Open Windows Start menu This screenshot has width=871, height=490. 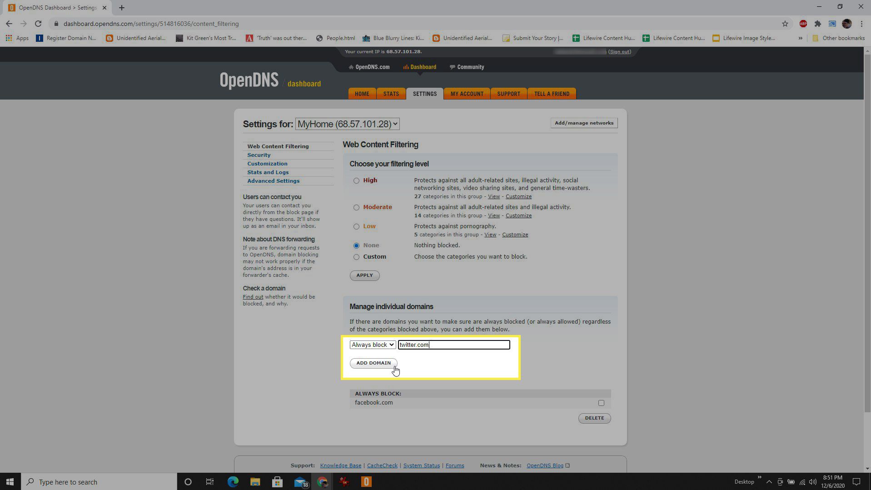[x=10, y=482]
